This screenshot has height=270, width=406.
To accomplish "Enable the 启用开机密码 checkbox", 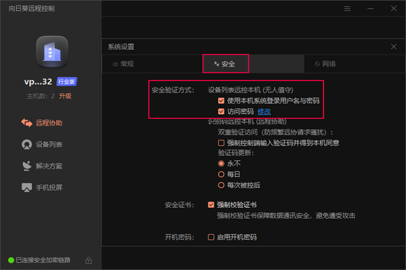I will coord(212,238).
